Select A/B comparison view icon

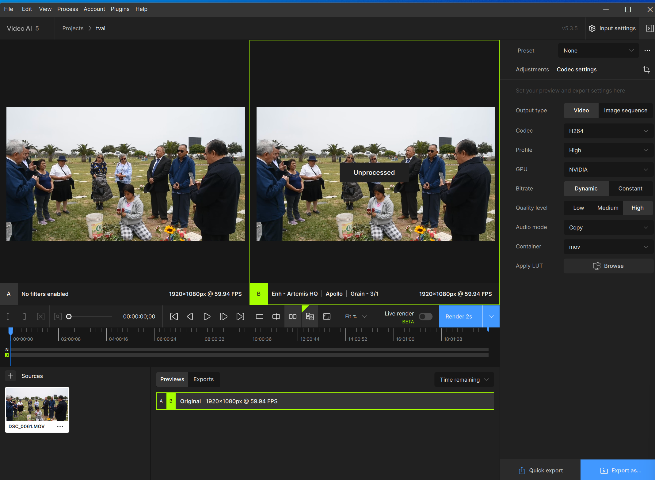pyautogui.click(x=310, y=316)
